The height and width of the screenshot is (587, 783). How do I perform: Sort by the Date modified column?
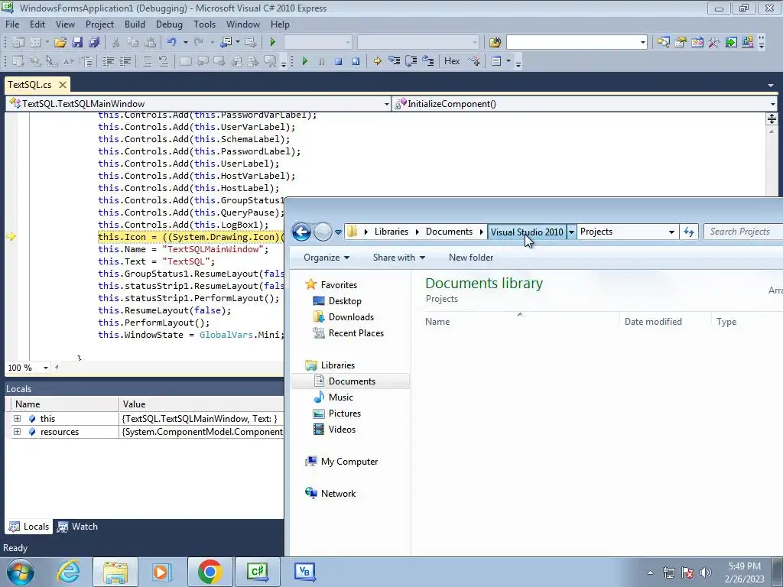point(653,322)
